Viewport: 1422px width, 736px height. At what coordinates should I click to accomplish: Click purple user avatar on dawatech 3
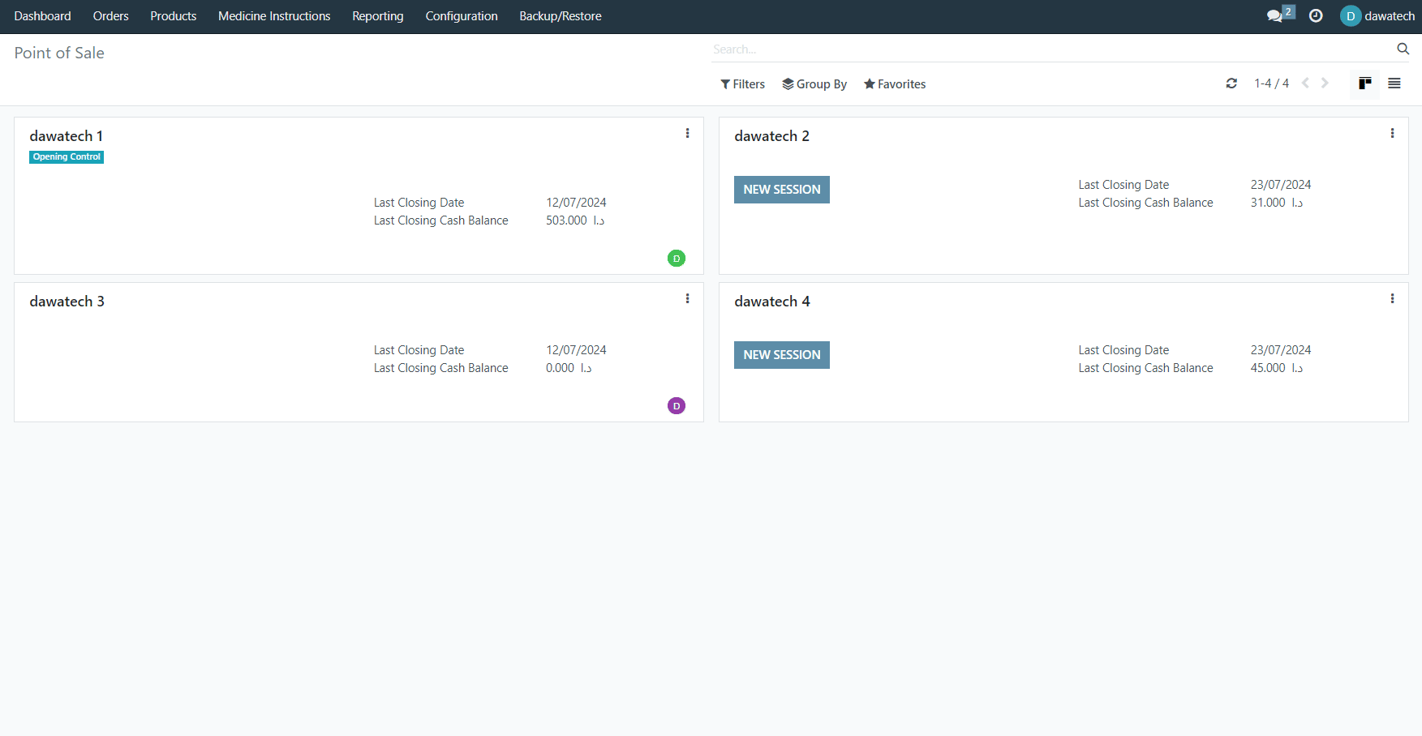pyautogui.click(x=677, y=406)
